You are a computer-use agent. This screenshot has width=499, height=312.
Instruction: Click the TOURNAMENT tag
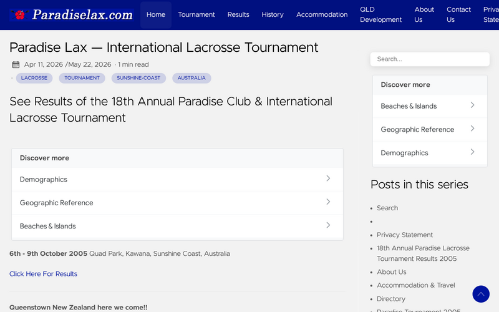point(82,78)
